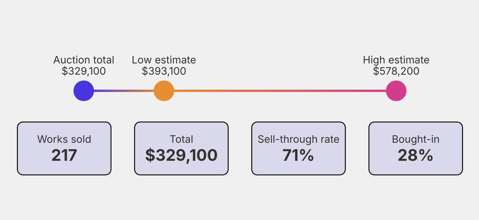Click the "High estimate" label text

[396, 60]
